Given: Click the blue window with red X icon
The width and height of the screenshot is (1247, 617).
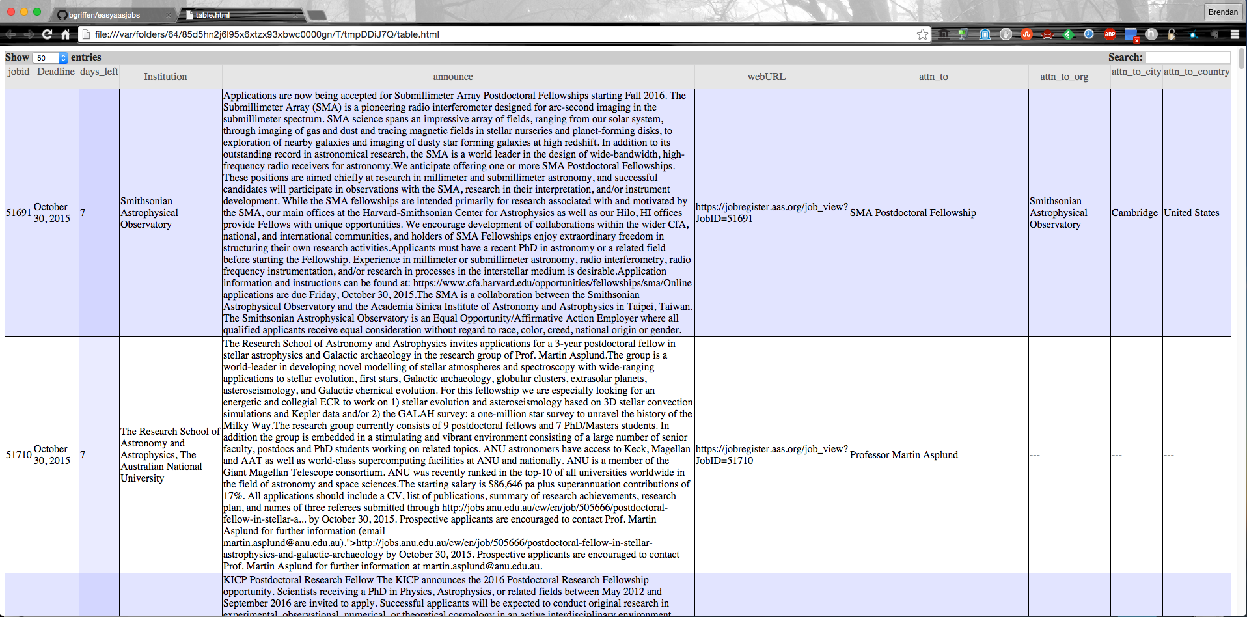Looking at the screenshot, I should 1131,35.
